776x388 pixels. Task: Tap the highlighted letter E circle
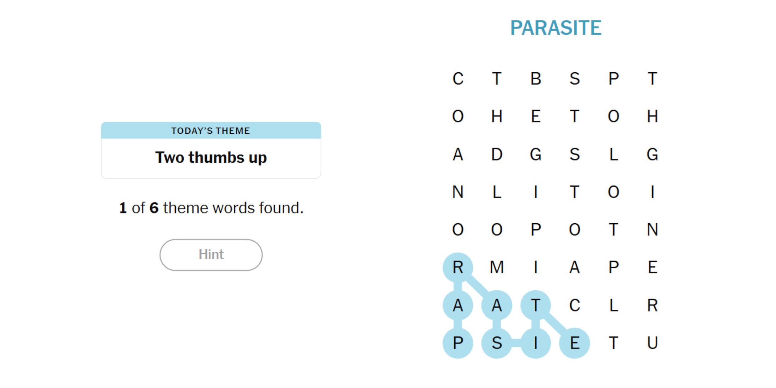575,343
